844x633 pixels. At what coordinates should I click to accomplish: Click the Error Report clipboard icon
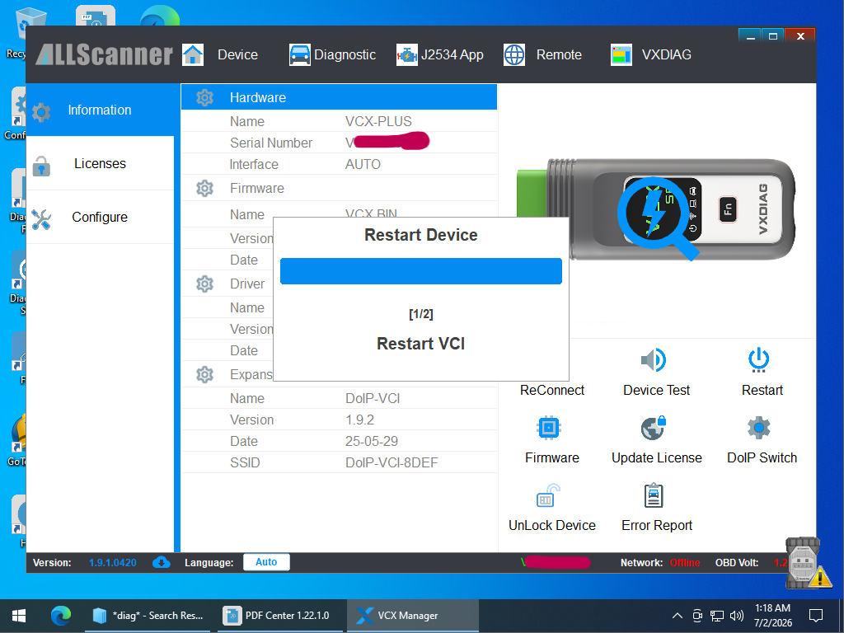(654, 495)
